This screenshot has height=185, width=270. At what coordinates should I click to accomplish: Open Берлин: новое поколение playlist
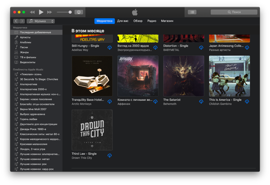pyautogui.click(x=36, y=99)
